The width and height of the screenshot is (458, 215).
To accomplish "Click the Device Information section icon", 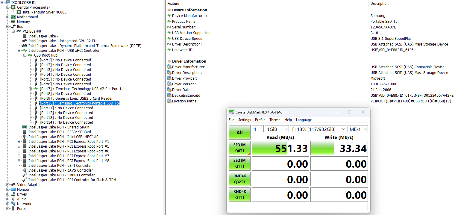I will click(x=169, y=10).
